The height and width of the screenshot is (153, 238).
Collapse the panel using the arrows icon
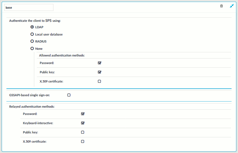click(232, 6)
